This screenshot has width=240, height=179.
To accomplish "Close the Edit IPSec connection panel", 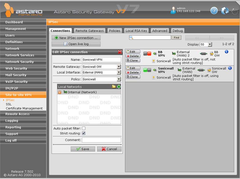I will tap(120, 52).
